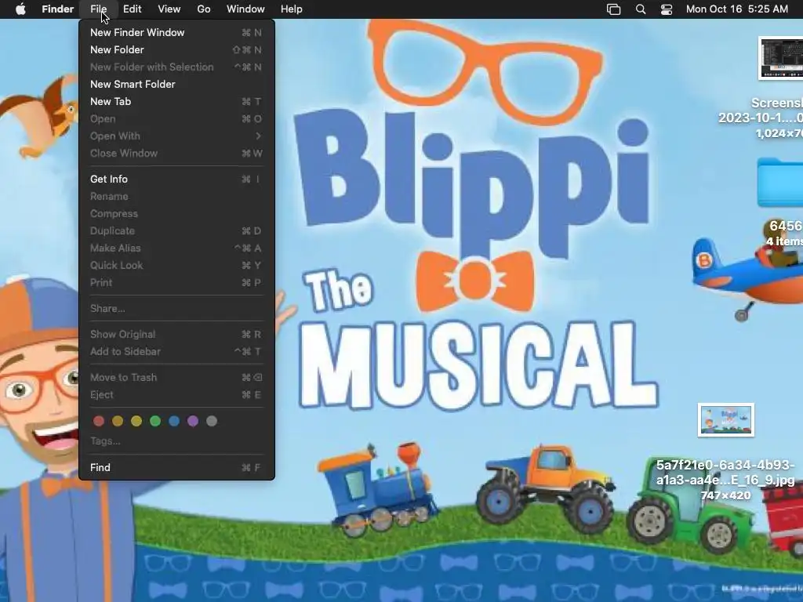Image resolution: width=803 pixels, height=602 pixels.
Task: Choose New Smart Folder menu item
Action: [176, 84]
